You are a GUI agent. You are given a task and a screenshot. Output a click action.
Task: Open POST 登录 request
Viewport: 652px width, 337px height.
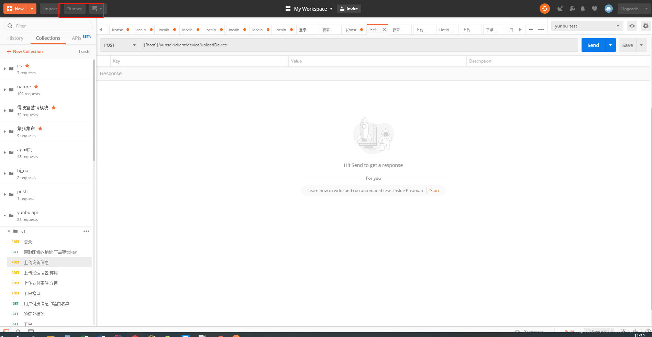[x=49, y=241]
